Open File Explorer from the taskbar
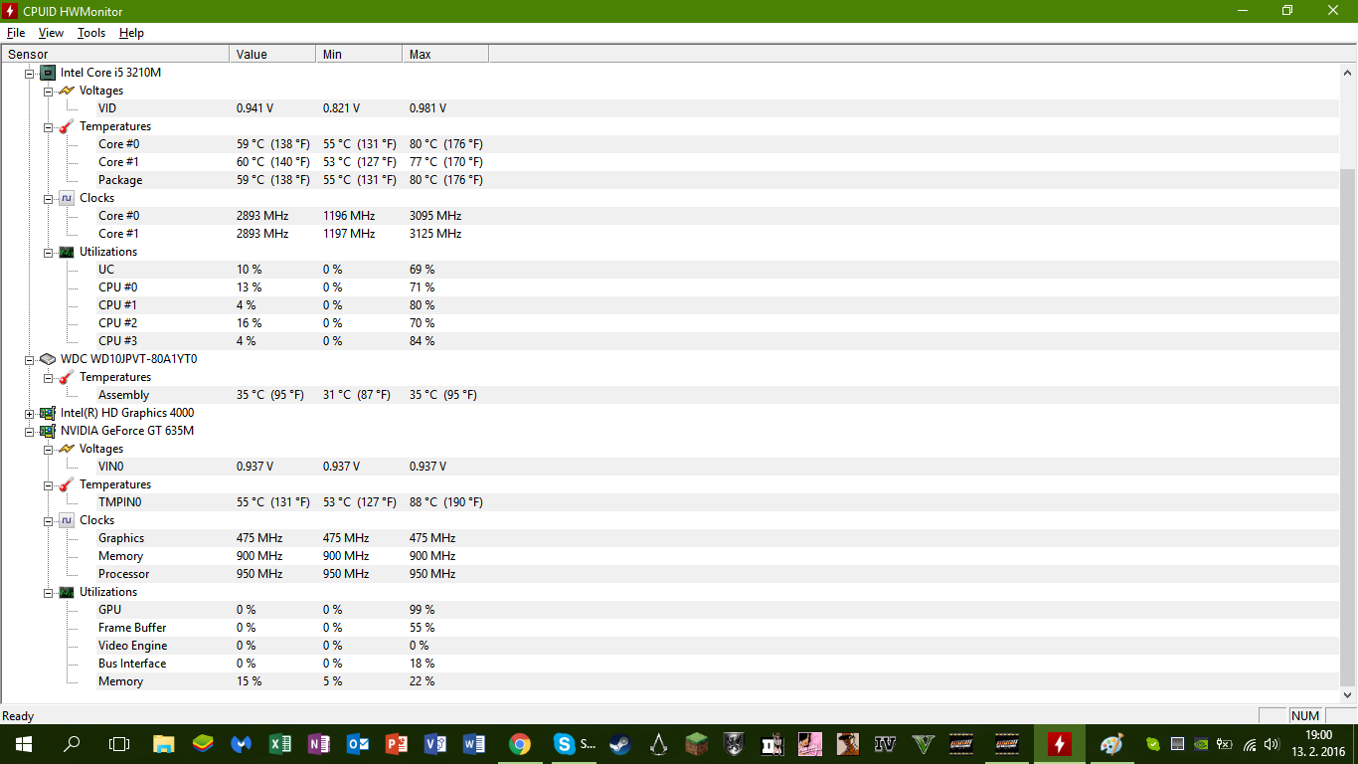Viewport: 1358px width, 764px height. click(x=163, y=743)
